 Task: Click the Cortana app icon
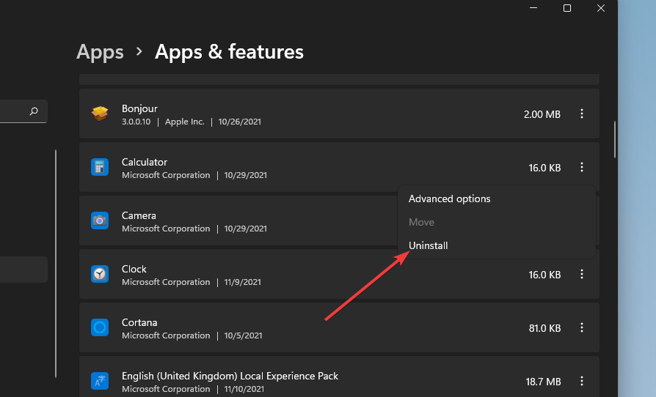coord(100,327)
